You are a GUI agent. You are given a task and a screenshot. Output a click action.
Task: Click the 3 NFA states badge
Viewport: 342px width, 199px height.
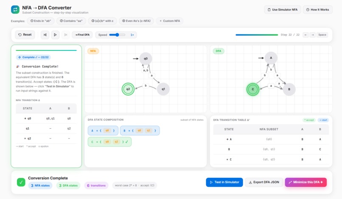click(40, 185)
